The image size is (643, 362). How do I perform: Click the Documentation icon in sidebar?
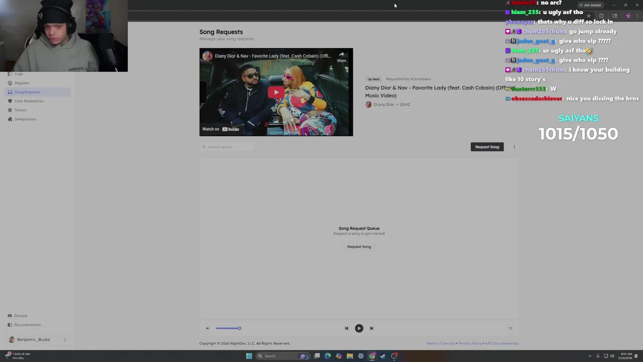pyautogui.click(x=10, y=325)
